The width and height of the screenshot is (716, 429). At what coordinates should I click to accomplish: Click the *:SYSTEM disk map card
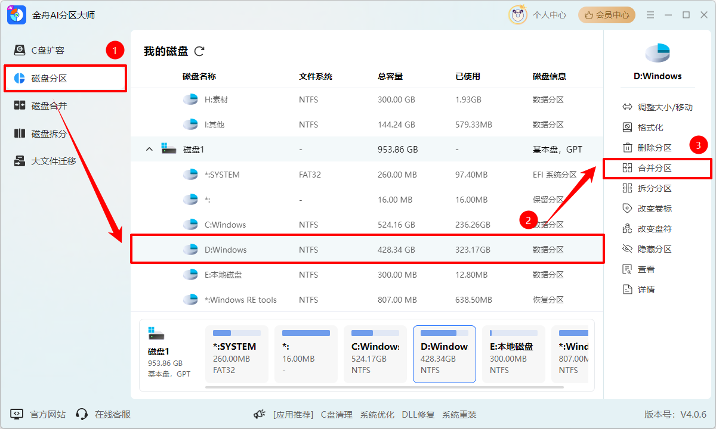tap(237, 354)
